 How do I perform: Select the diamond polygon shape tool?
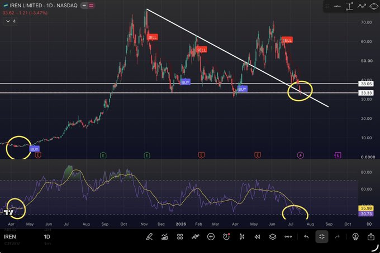pyautogui.click(x=374, y=6)
